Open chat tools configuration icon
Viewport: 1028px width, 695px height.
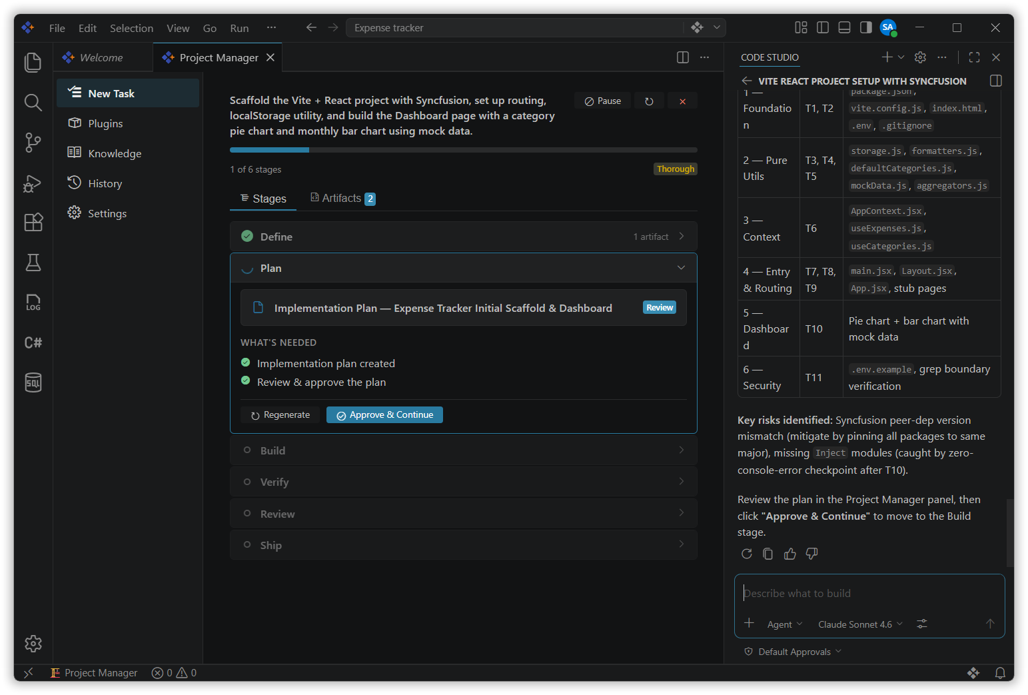click(x=922, y=624)
